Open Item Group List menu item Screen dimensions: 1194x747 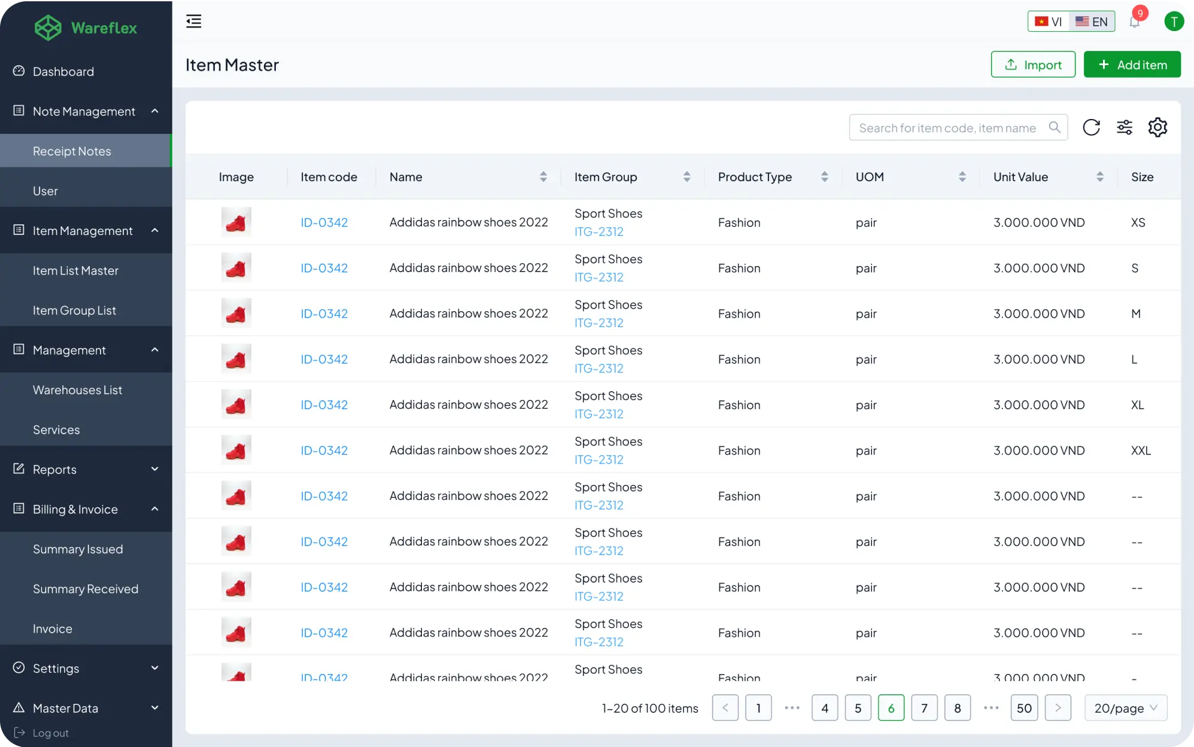86,310
